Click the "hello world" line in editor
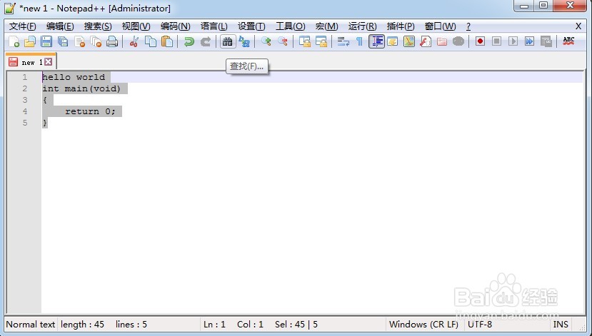Screen dimensions: 592x336 tap(74, 77)
